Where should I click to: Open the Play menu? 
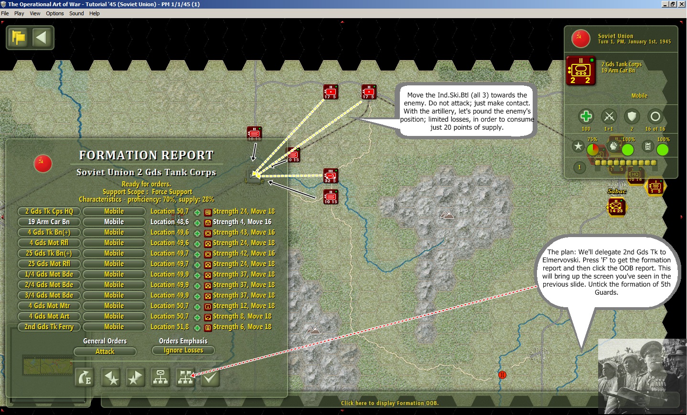click(19, 13)
